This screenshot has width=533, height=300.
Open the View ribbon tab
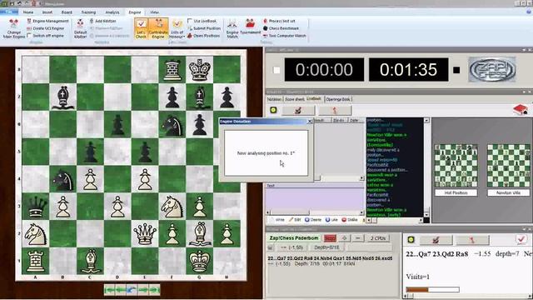pyautogui.click(x=154, y=12)
